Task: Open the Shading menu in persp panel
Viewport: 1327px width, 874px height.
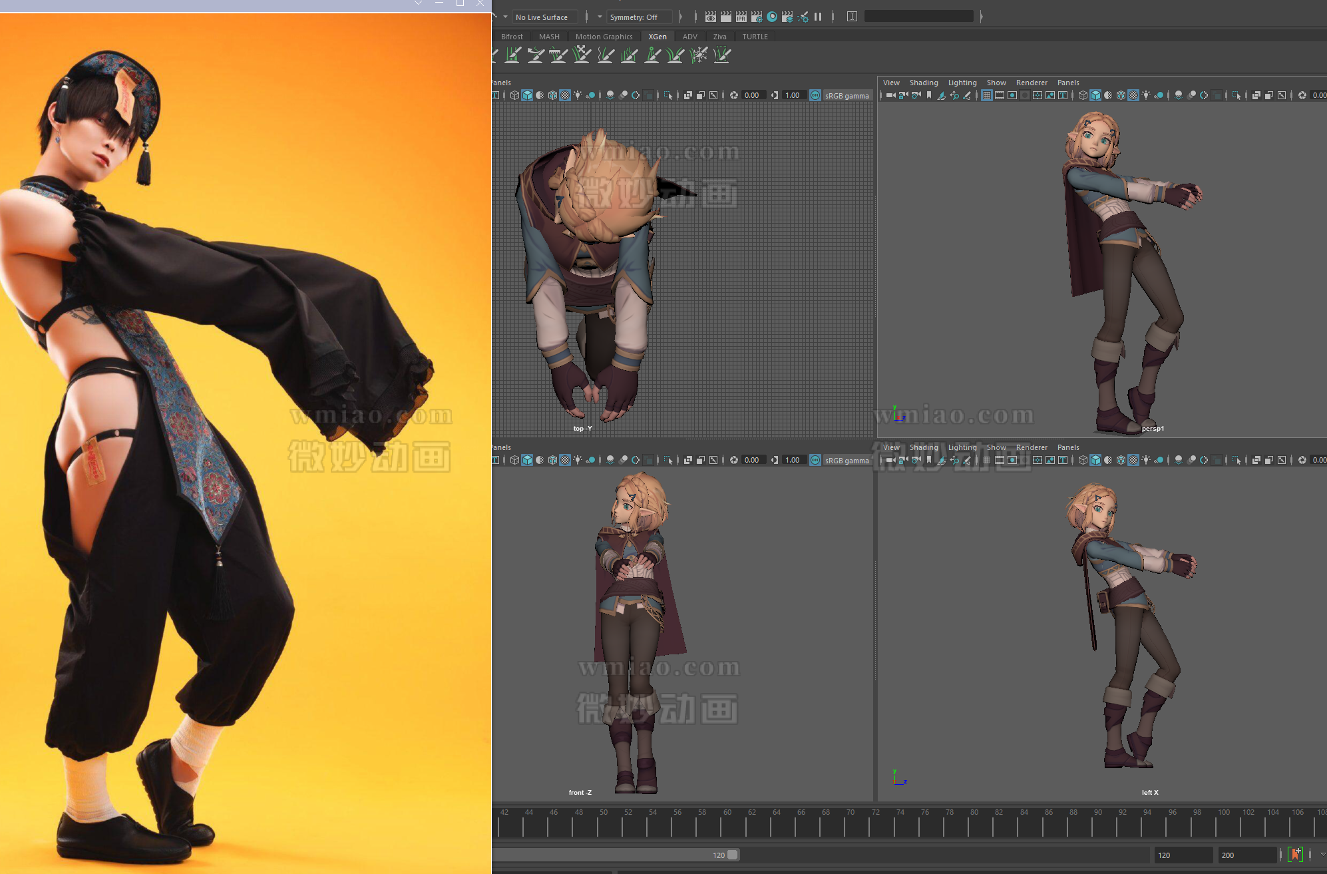Action: (924, 83)
